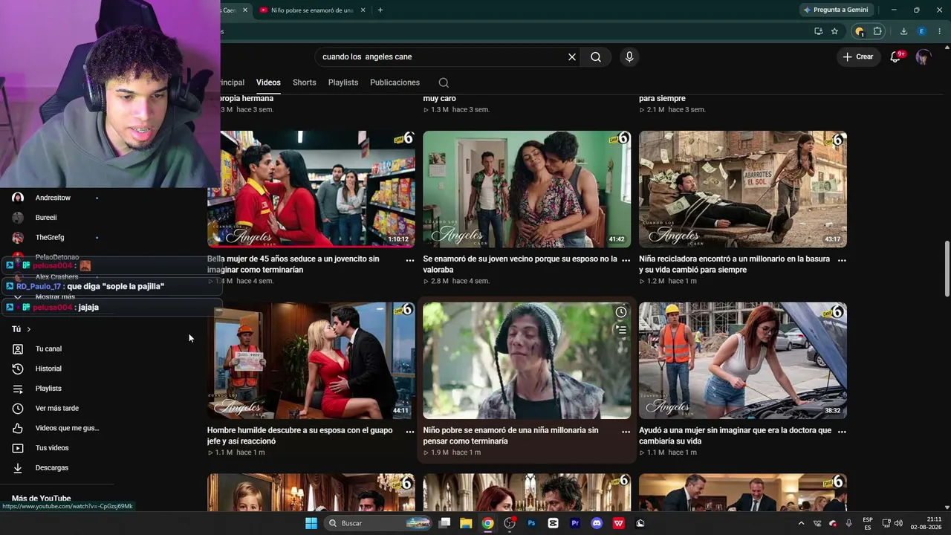Click the install app icon in address bar
This screenshot has height=535, width=951.
818,31
